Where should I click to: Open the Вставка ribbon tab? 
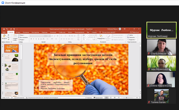tap(18, 32)
